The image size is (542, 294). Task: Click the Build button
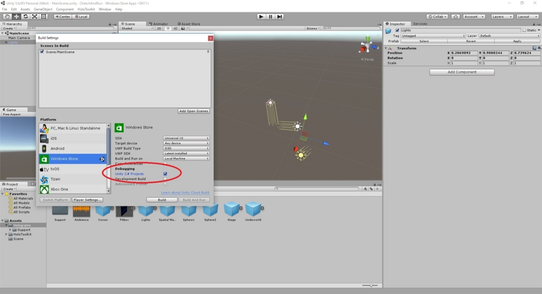click(x=162, y=200)
